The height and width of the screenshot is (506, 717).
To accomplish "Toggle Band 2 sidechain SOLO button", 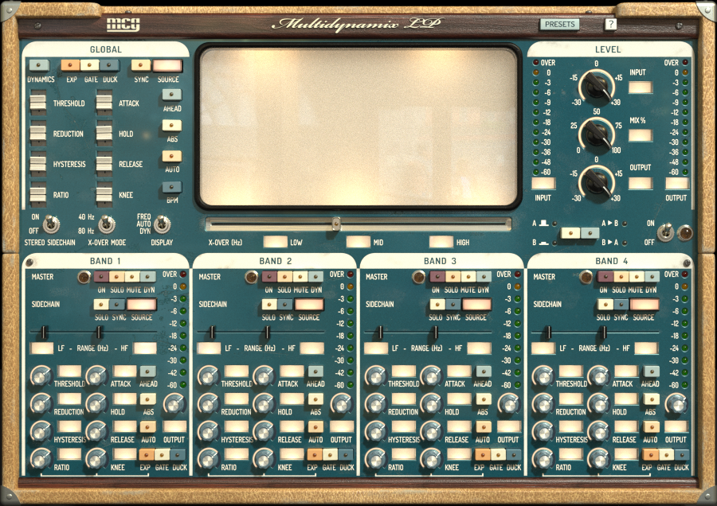I will [x=269, y=304].
